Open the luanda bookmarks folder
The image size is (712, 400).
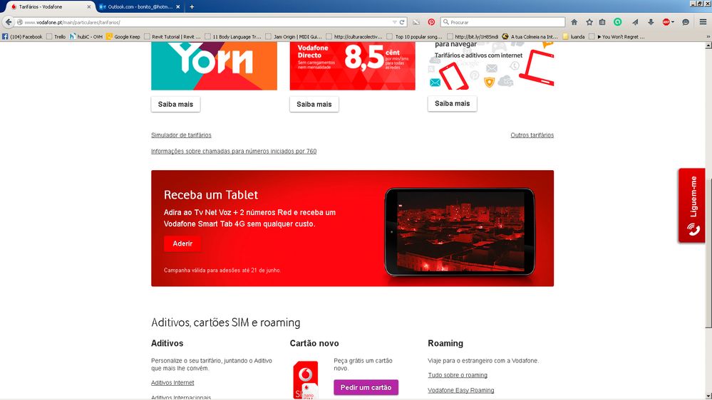[574, 37]
